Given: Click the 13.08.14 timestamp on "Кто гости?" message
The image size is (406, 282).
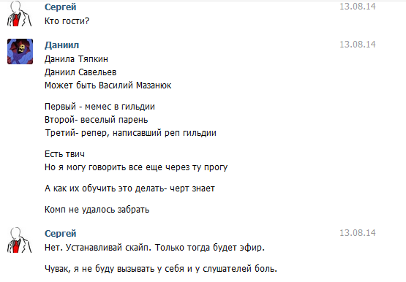Looking at the screenshot, I should coord(357,7).
